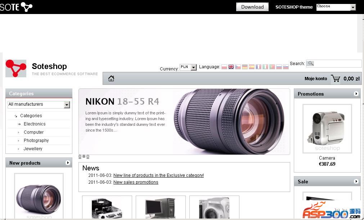Select the last flag after Russian
This screenshot has width=364, height=220.
(286, 67)
